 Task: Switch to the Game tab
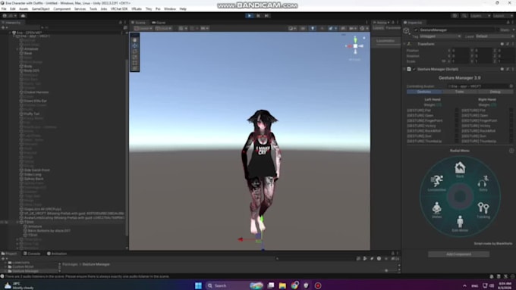159,22
